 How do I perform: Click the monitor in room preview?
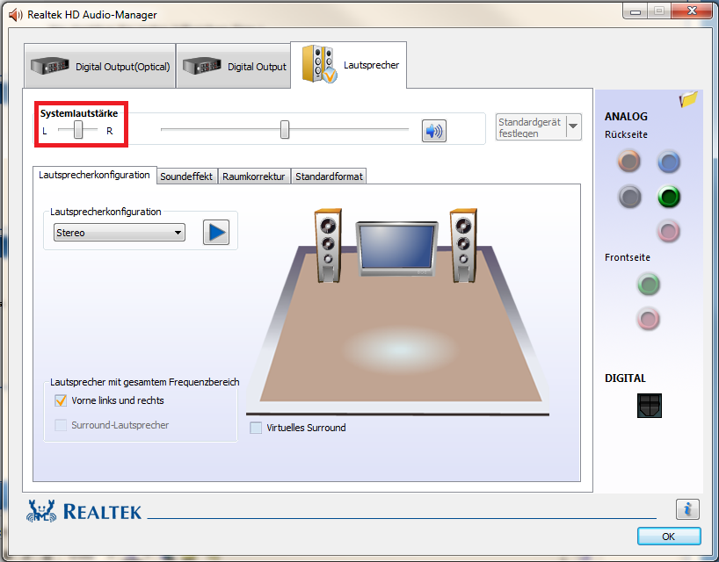click(x=396, y=249)
